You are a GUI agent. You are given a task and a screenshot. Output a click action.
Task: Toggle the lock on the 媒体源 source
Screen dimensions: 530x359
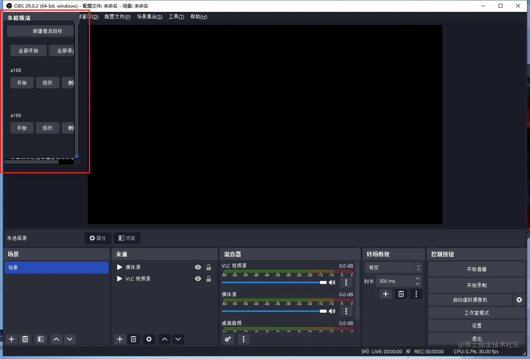point(209,267)
